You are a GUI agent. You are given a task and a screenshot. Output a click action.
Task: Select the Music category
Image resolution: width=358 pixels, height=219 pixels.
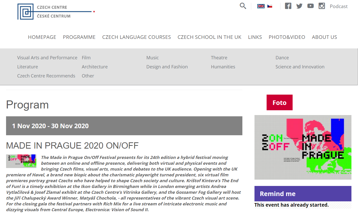pos(152,58)
